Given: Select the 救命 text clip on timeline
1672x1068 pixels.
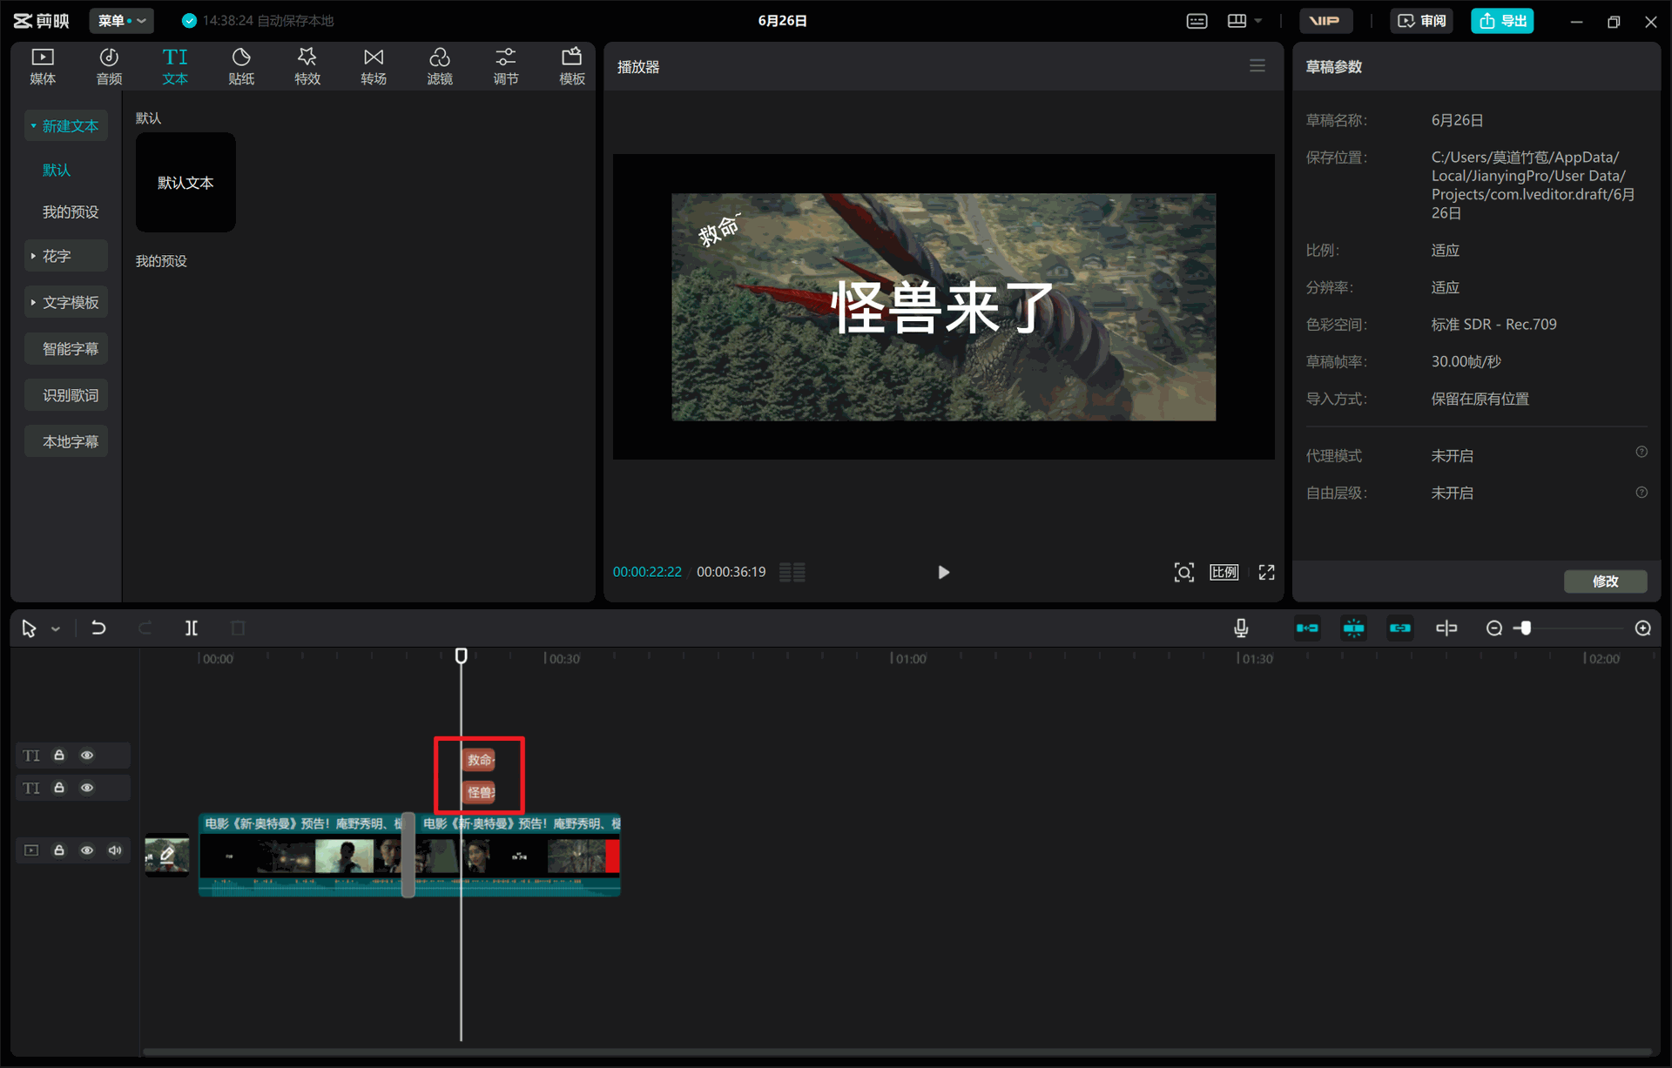Looking at the screenshot, I should pos(479,760).
